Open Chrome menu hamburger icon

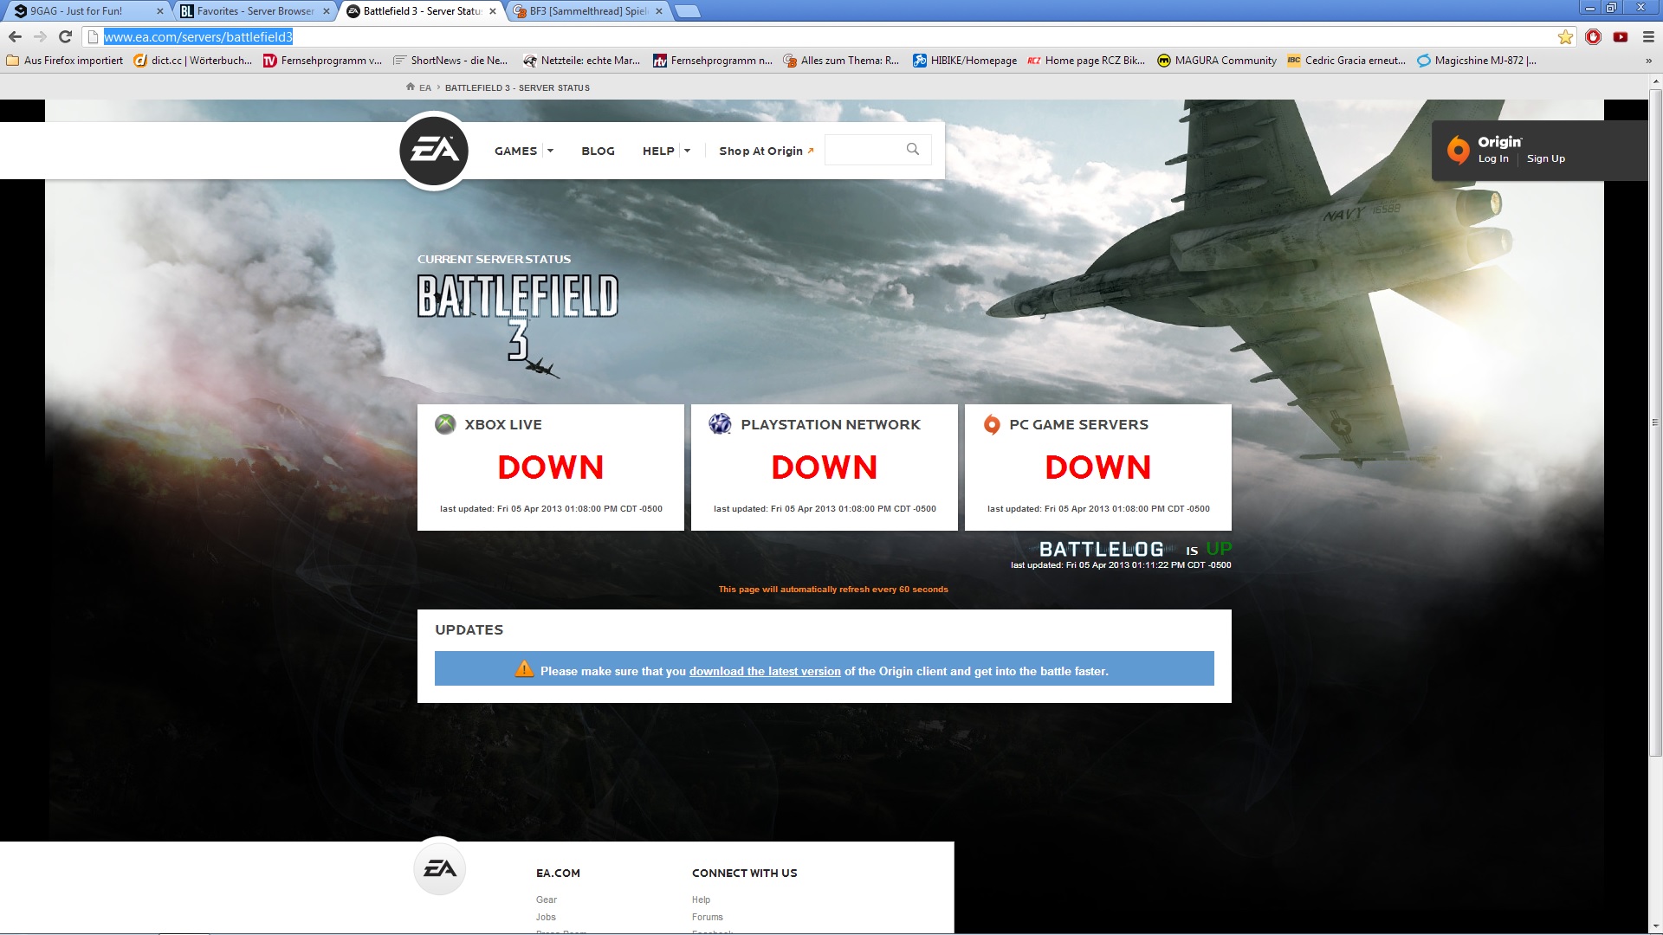coord(1647,36)
